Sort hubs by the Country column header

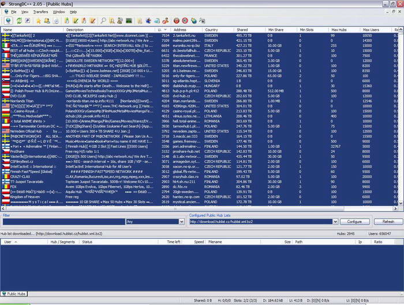pos(218,30)
